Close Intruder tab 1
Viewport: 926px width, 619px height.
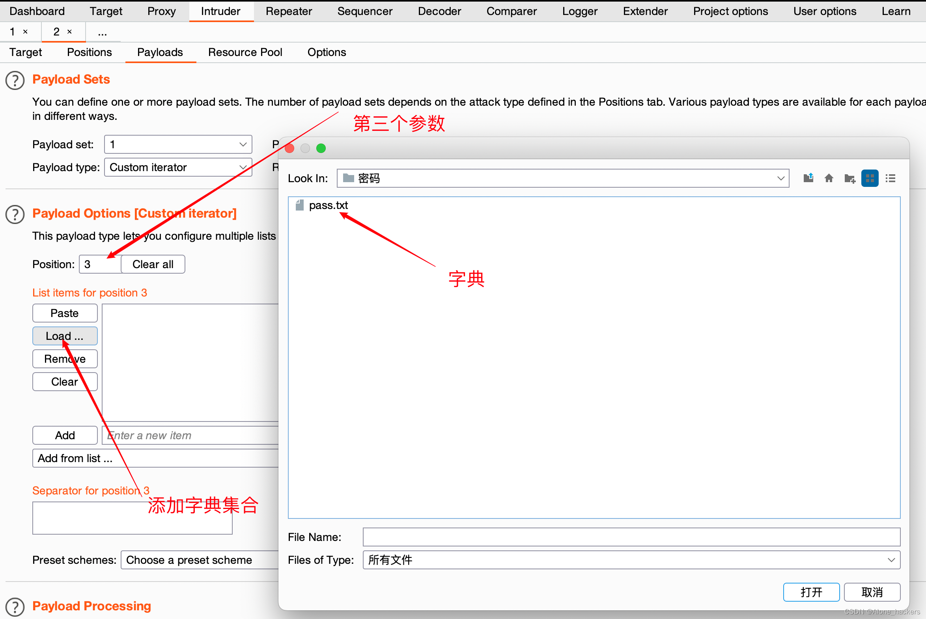25,32
